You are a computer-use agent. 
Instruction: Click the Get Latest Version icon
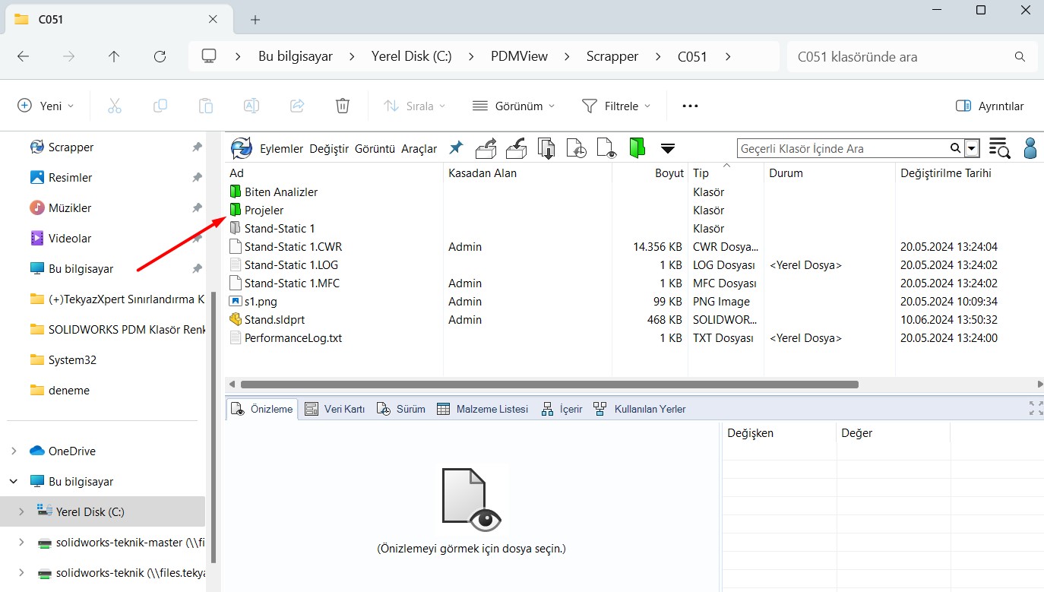(546, 148)
